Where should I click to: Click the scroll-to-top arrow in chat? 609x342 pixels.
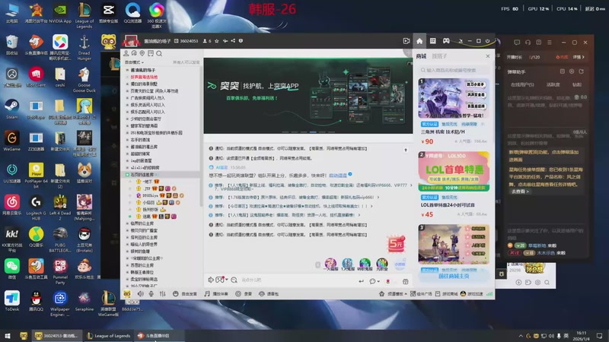pyautogui.click(x=406, y=150)
